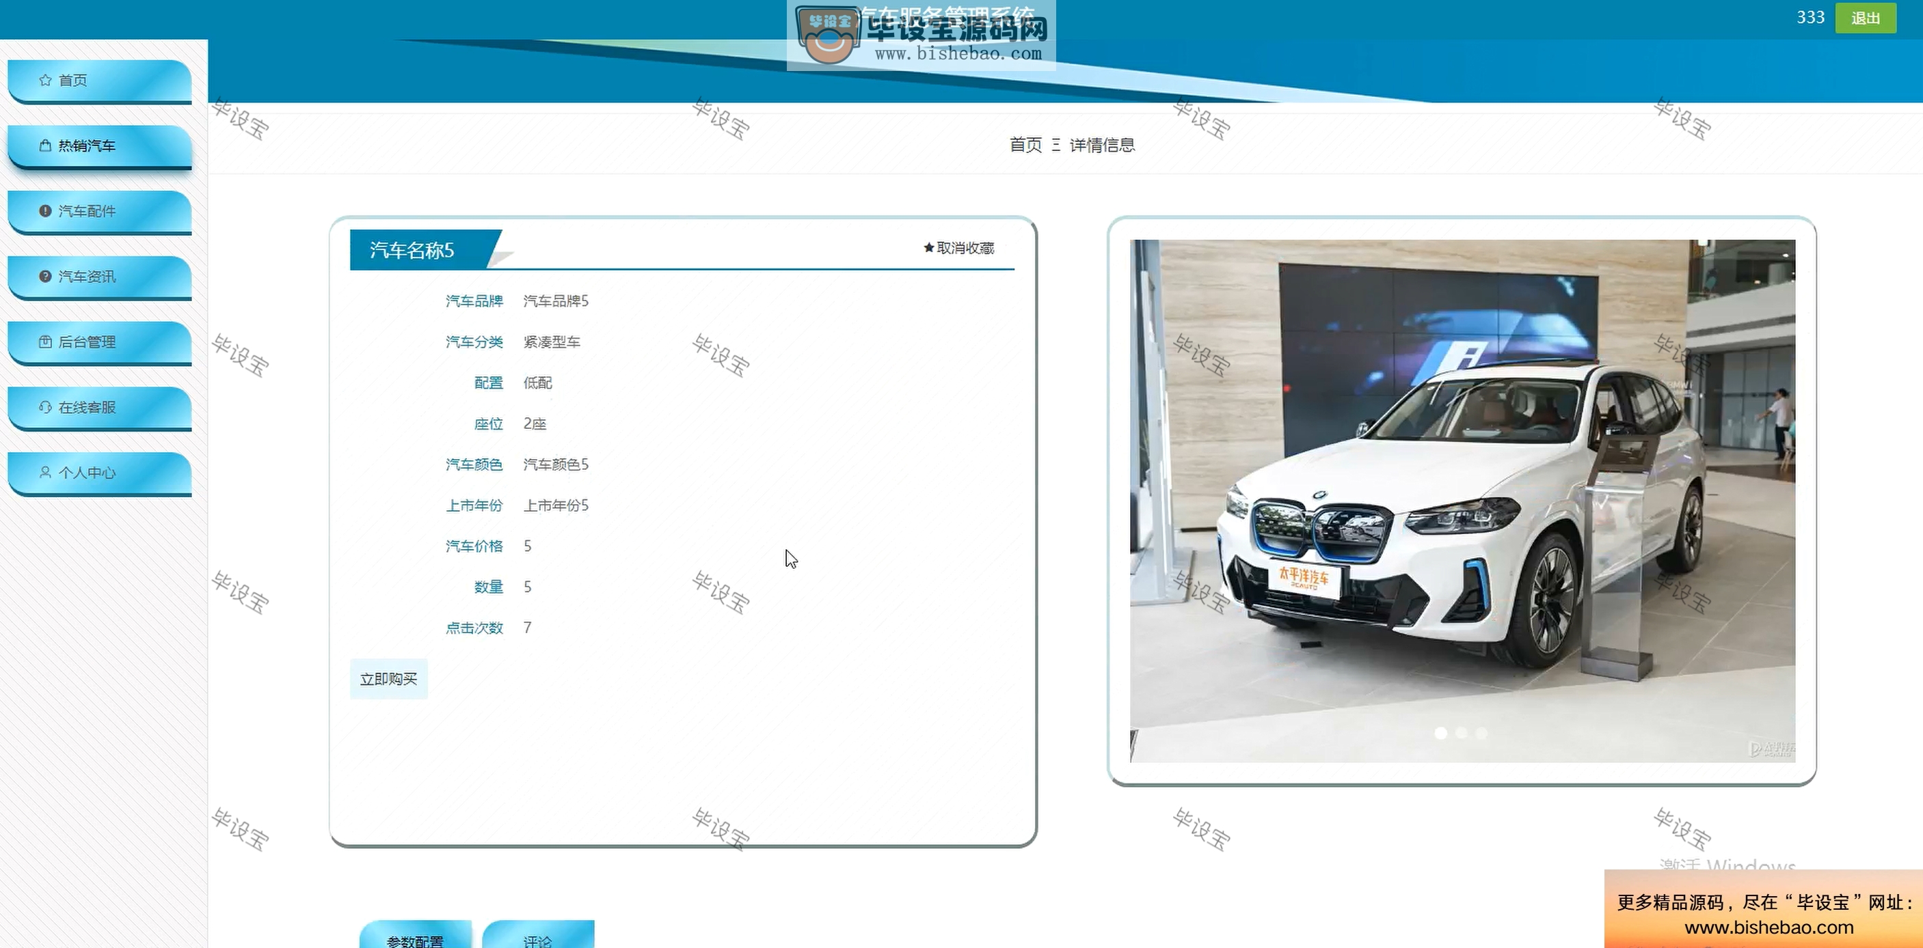This screenshot has height=948, width=1923.
Task: Click the 汽车分类 label
Action: 474,341
